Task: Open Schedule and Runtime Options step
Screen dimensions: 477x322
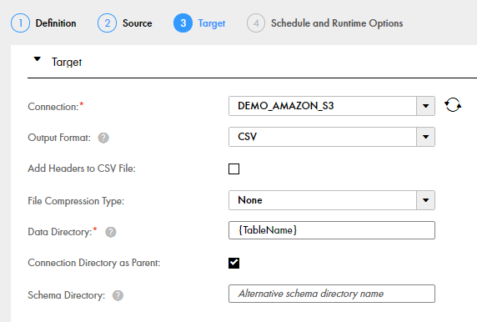Action: (337, 23)
